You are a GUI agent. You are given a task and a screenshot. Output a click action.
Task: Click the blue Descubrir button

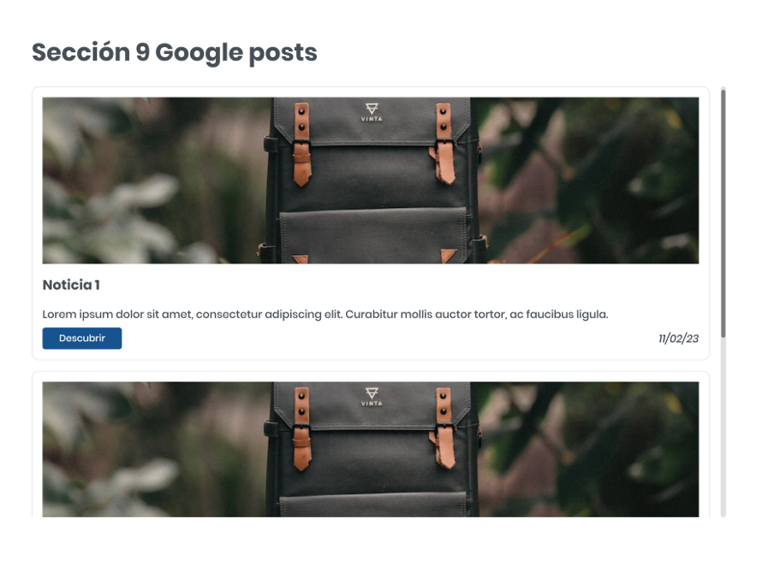[x=82, y=339]
